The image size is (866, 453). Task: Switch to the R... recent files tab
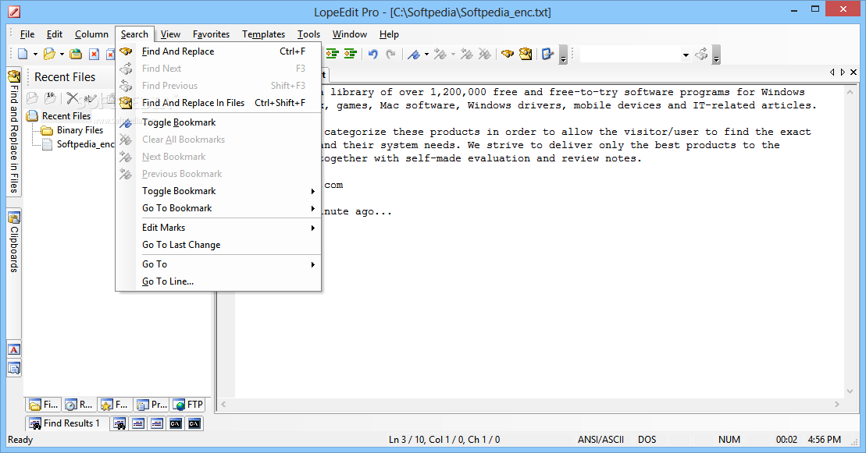click(78, 405)
